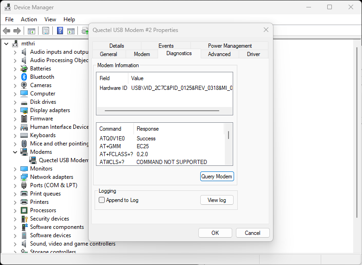This screenshot has height=265, width=362.
Task: Select the AT#CLS=? command row
Action: [x=160, y=162]
